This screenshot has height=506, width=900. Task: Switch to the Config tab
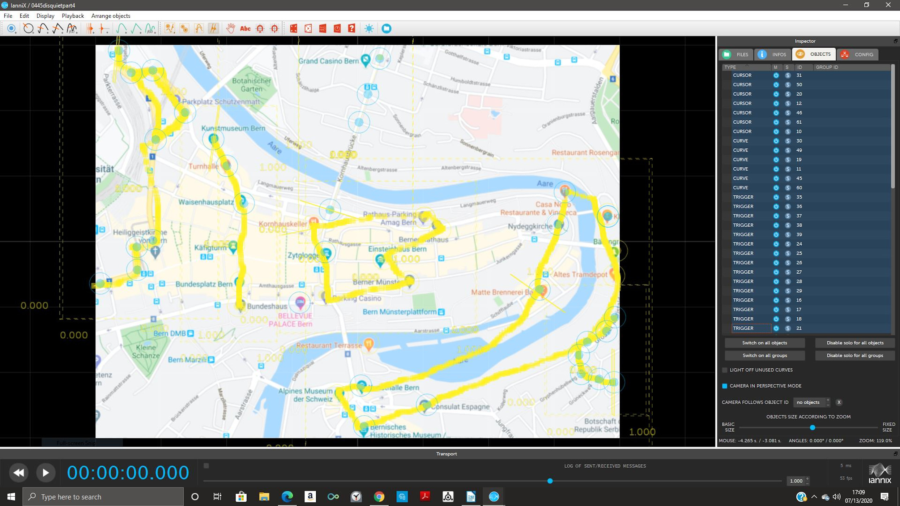857,54
